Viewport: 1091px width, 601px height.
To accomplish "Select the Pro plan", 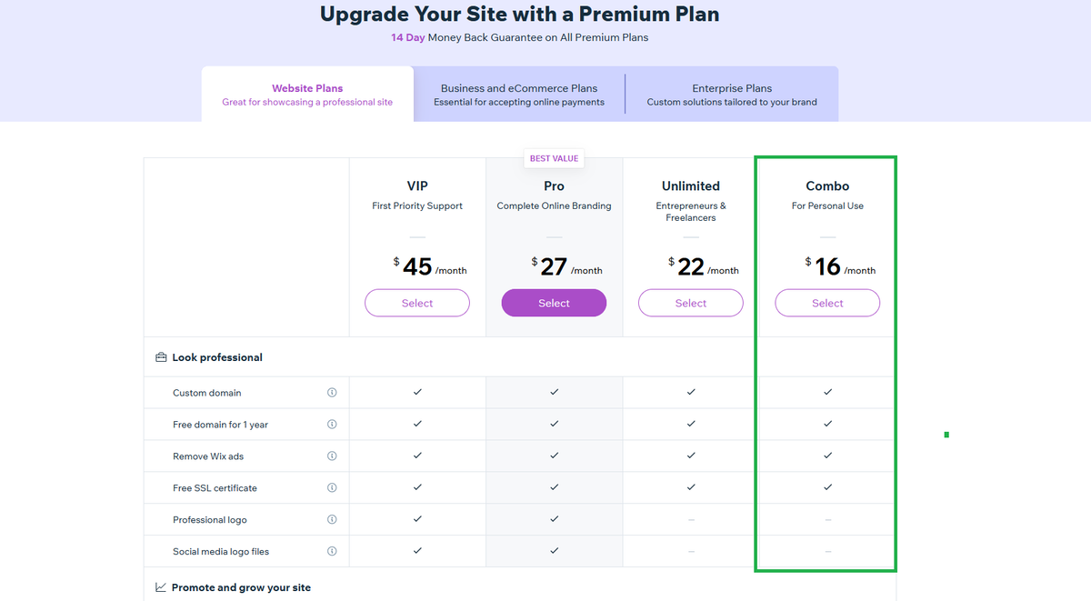I will click(x=554, y=303).
